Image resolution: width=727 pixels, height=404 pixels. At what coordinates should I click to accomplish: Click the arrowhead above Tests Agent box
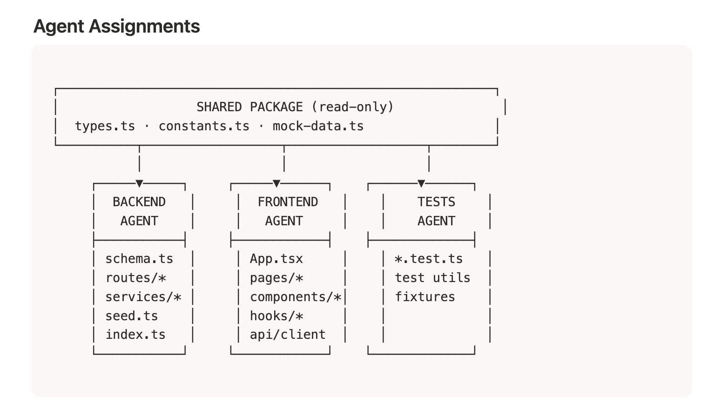tap(421, 183)
